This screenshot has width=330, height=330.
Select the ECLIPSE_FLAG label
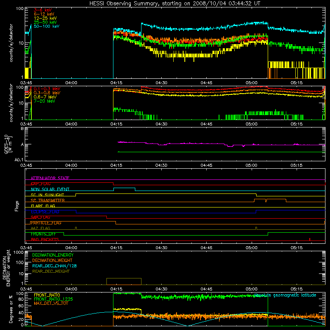[x=45, y=212]
